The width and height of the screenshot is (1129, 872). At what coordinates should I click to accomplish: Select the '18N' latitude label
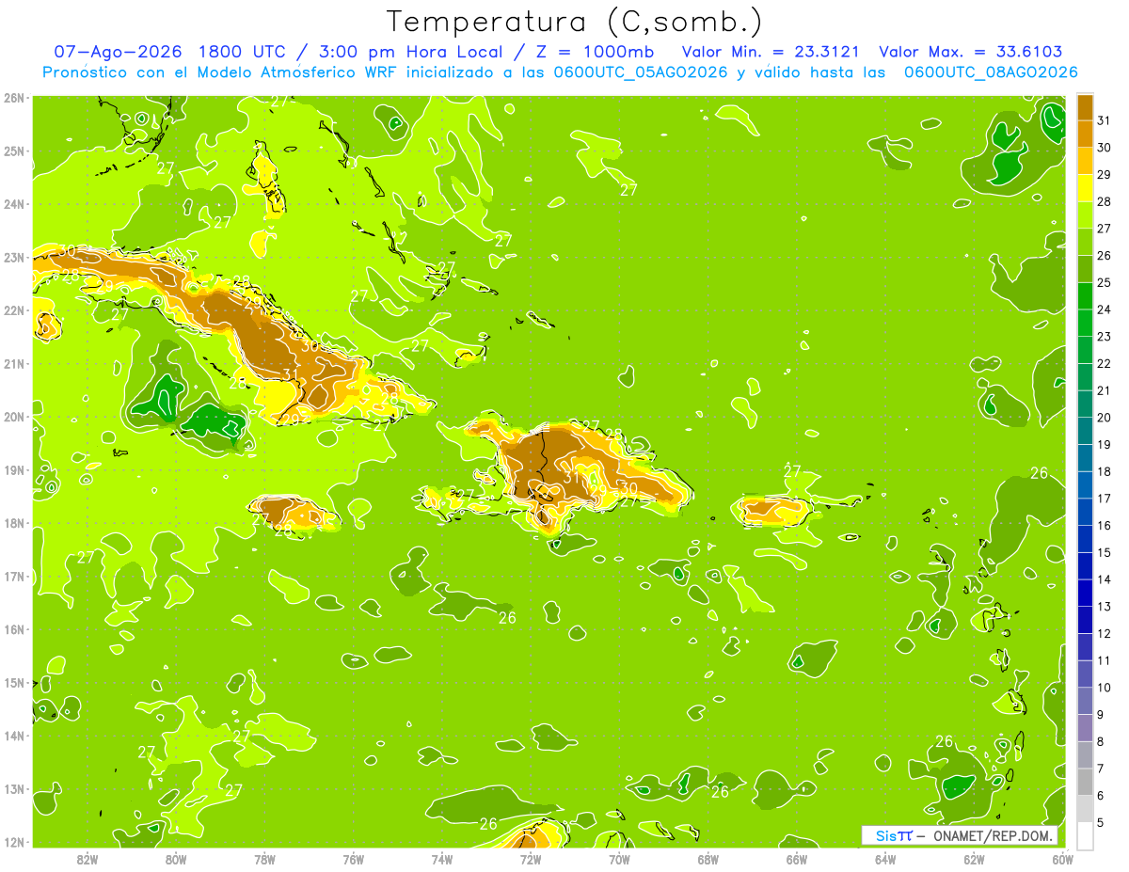14,523
